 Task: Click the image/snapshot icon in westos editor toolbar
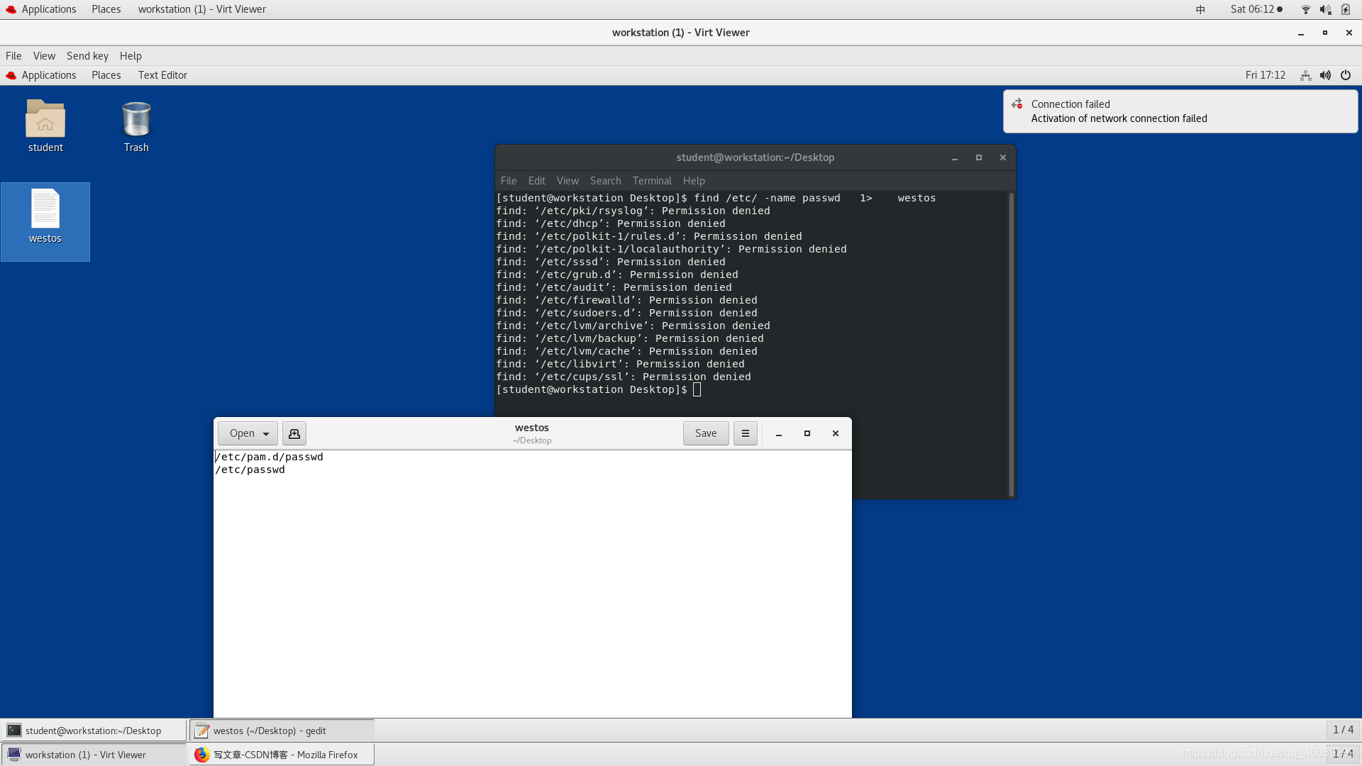[x=293, y=433]
